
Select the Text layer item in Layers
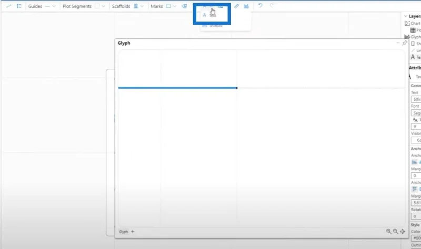pyautogui.click(x=416, y=57)
